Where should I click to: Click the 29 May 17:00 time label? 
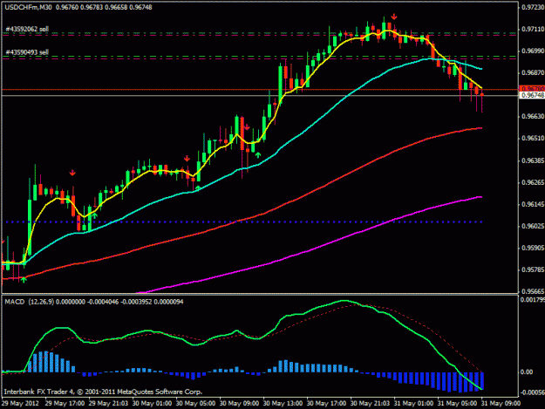pos(65,404)
